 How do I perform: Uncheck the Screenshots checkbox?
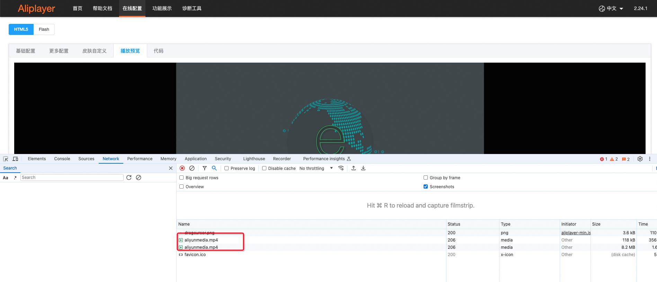click(x=426, y=187)
